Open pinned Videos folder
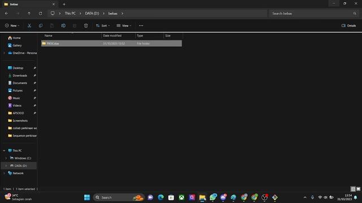362x203 pixels. click(x=15, y=105)
